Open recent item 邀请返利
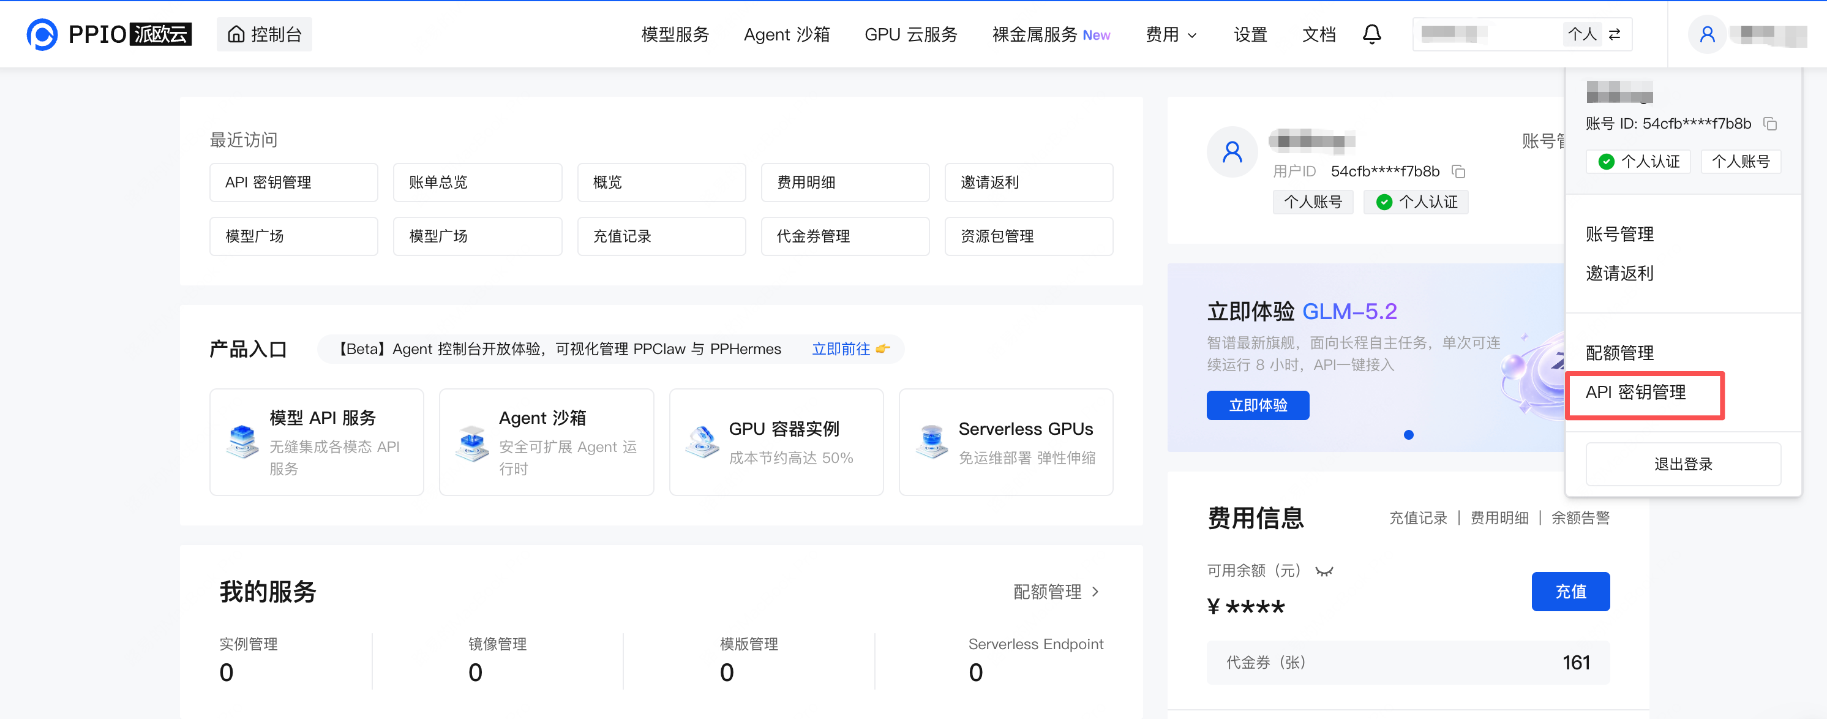Image resolution: width=1827 pixels, height=719 pixels. tap(1029, 183)
